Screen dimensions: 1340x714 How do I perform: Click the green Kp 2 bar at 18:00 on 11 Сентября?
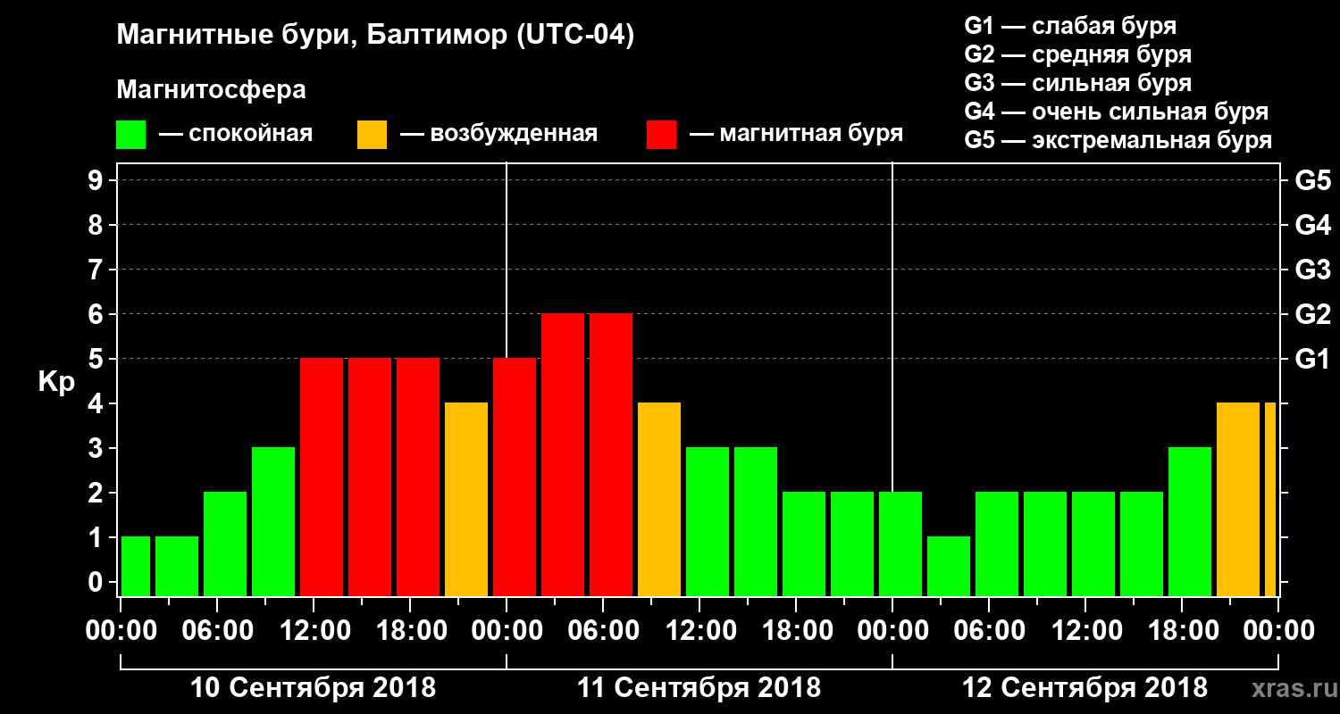pos(804,544)
